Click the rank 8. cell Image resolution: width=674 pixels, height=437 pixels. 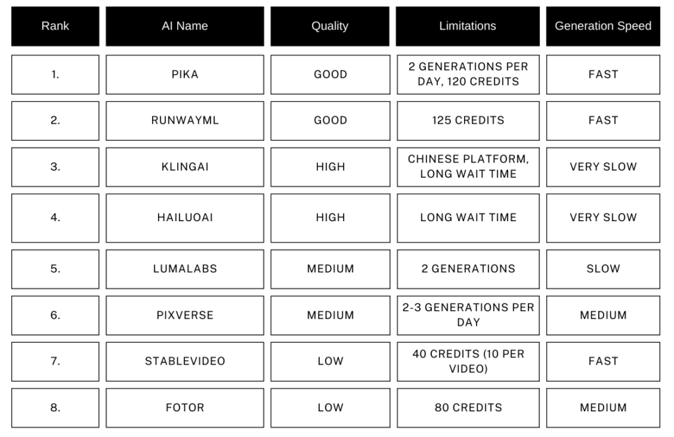click(55, 407)
